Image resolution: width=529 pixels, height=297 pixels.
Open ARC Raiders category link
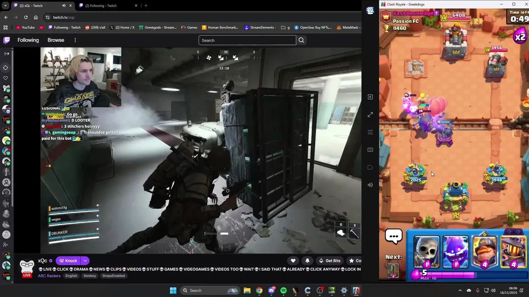point(49,276)
